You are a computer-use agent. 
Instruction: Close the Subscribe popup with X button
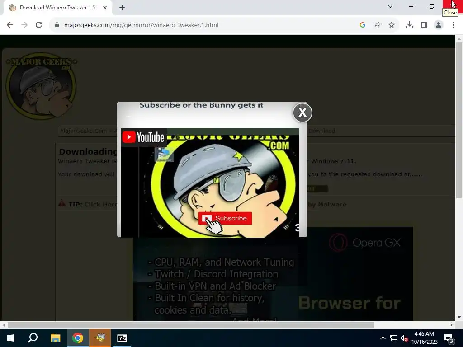(302, 113)
